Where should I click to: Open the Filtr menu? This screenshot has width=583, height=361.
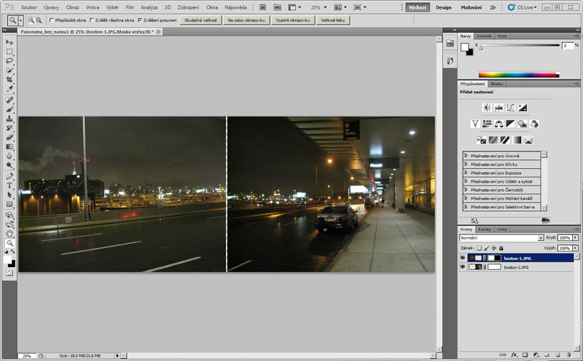(130, 7)
